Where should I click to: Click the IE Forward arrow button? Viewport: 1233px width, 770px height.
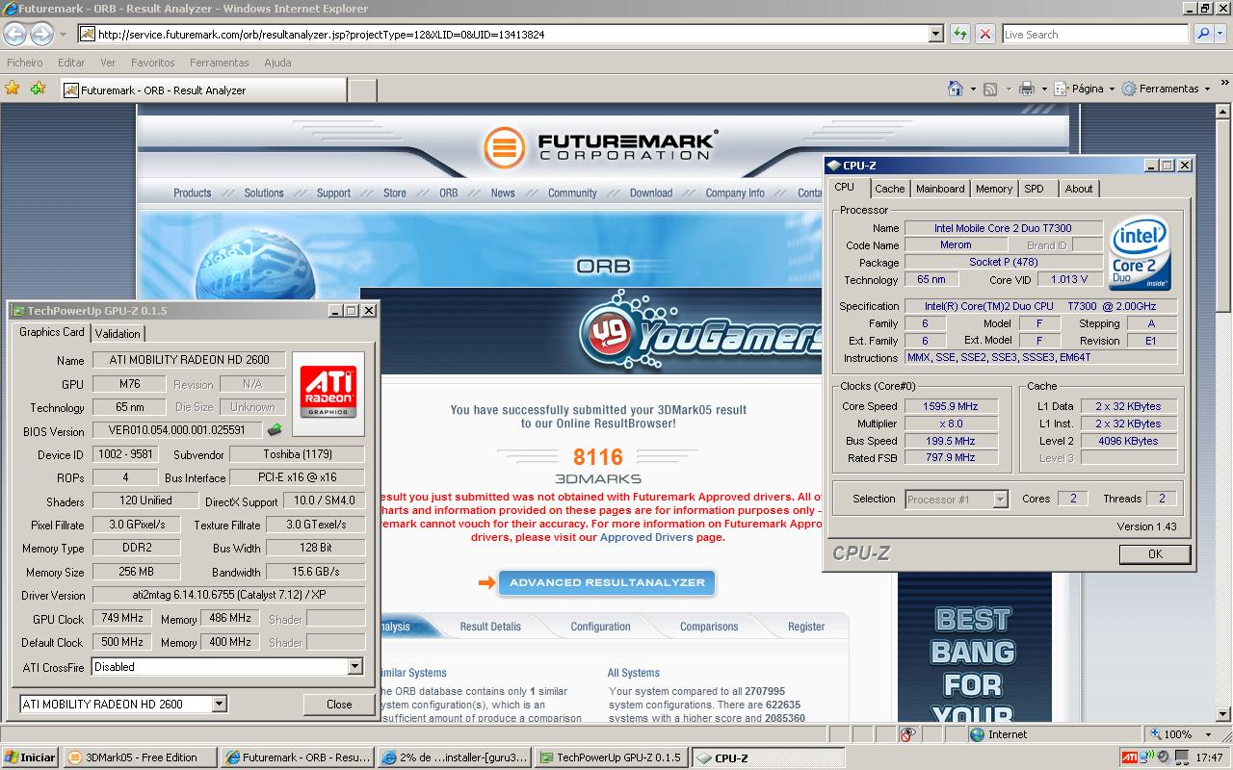click(x=41, y=34)
